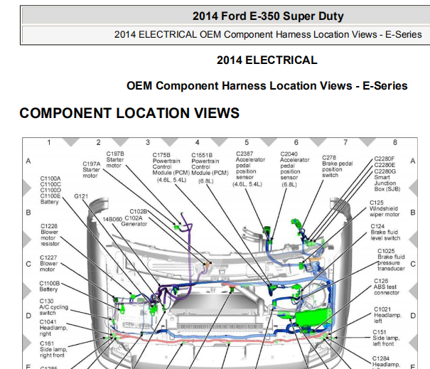Click the '2014 ELECTRICAL' centered heading
The width and height of the screenshot is (430, 369).
tap(267, 60)
